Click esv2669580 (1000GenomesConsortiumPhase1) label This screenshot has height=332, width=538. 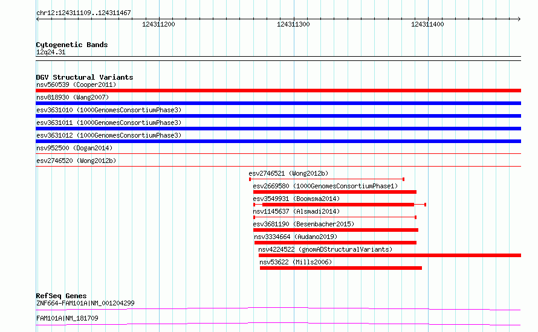coord(325,186)
